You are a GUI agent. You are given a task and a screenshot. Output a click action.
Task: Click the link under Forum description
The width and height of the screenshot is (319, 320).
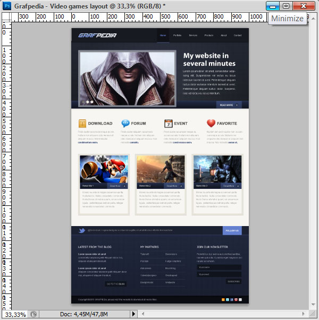(134, 142)
